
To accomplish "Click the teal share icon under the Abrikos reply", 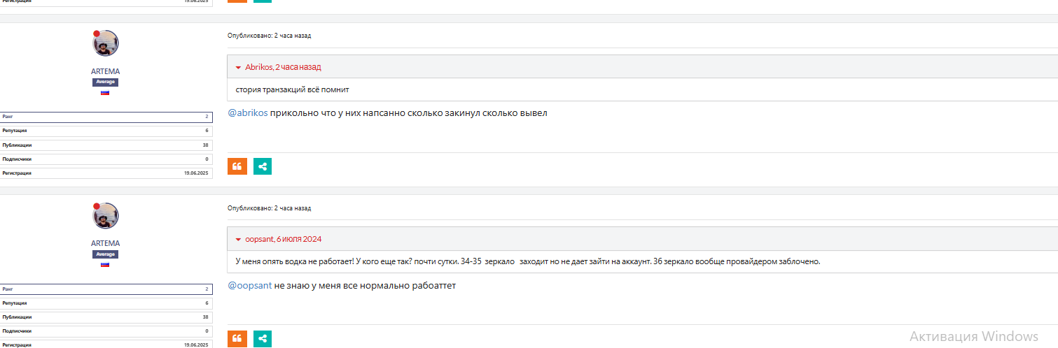I will pos(263,166).
